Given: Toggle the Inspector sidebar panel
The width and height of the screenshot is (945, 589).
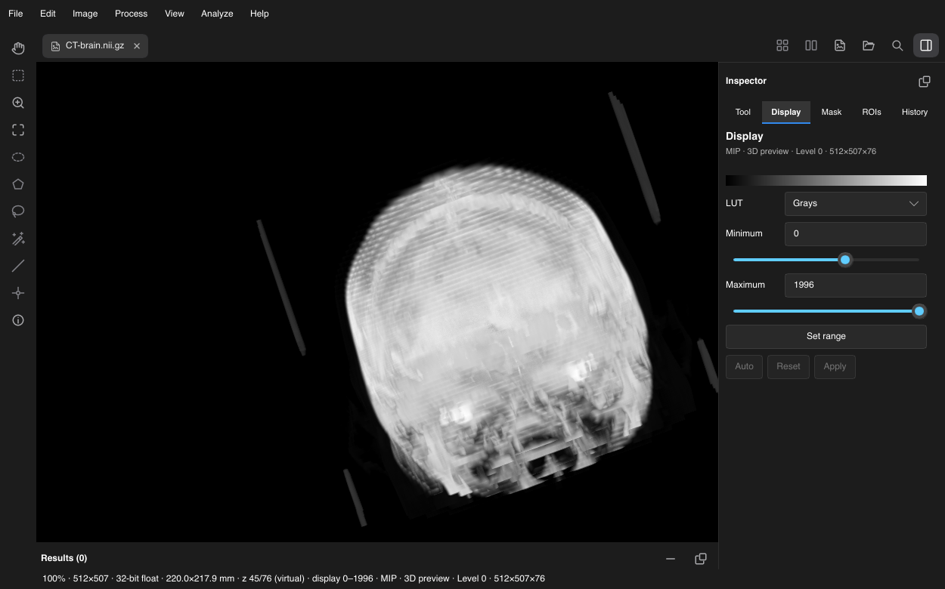Looking at the screenshot, I should pos(926,45).
